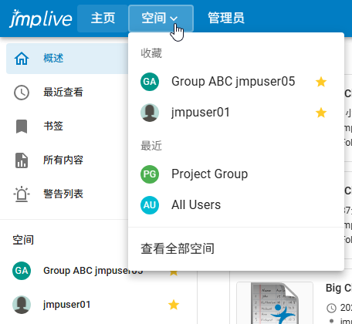Click GA avatar in sidebar spaces list
This screenshot has width=352, height=324.
coord(22,271)
